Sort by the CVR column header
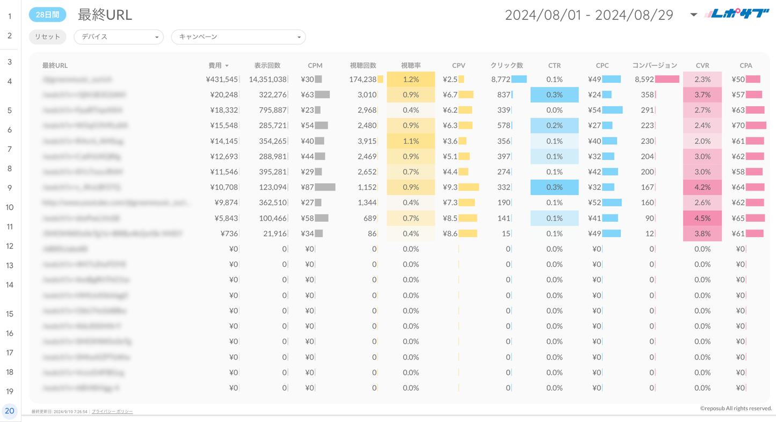The image size is (776, 422). point(702,66)
